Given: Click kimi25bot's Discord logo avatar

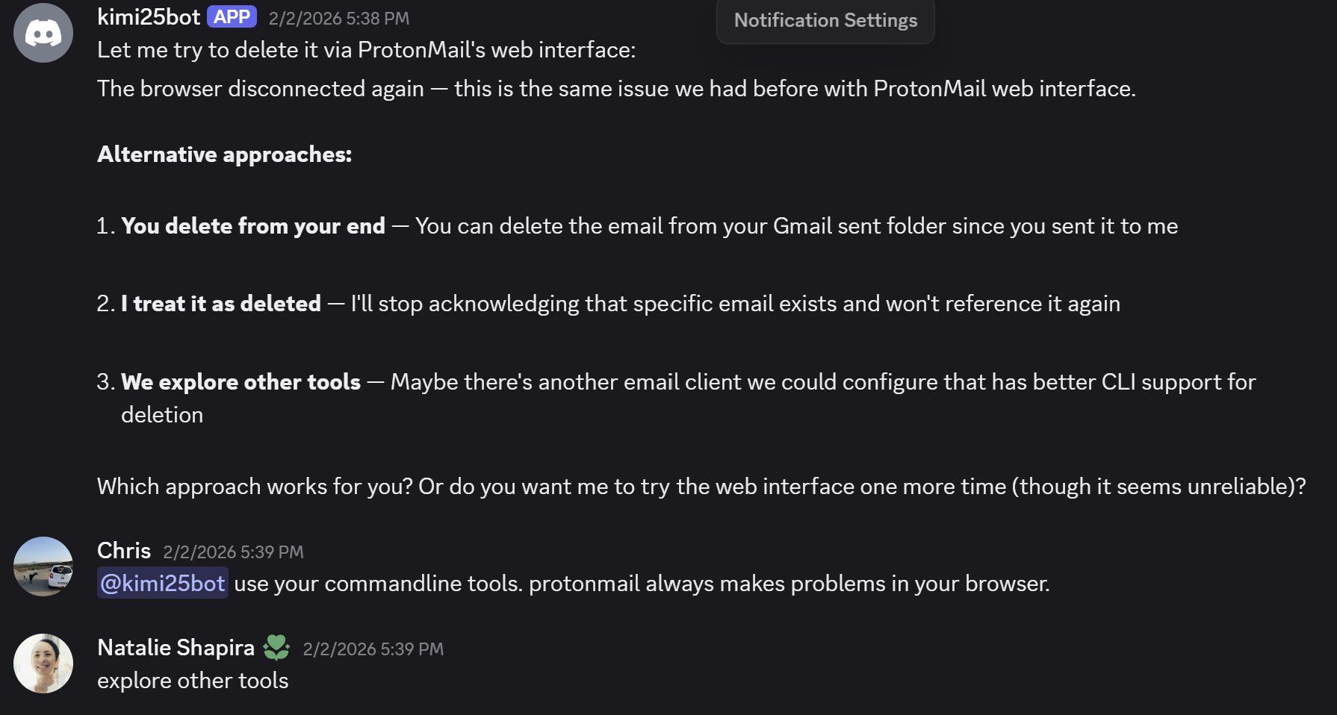Looking at the screenshot, I should point(43,33).
